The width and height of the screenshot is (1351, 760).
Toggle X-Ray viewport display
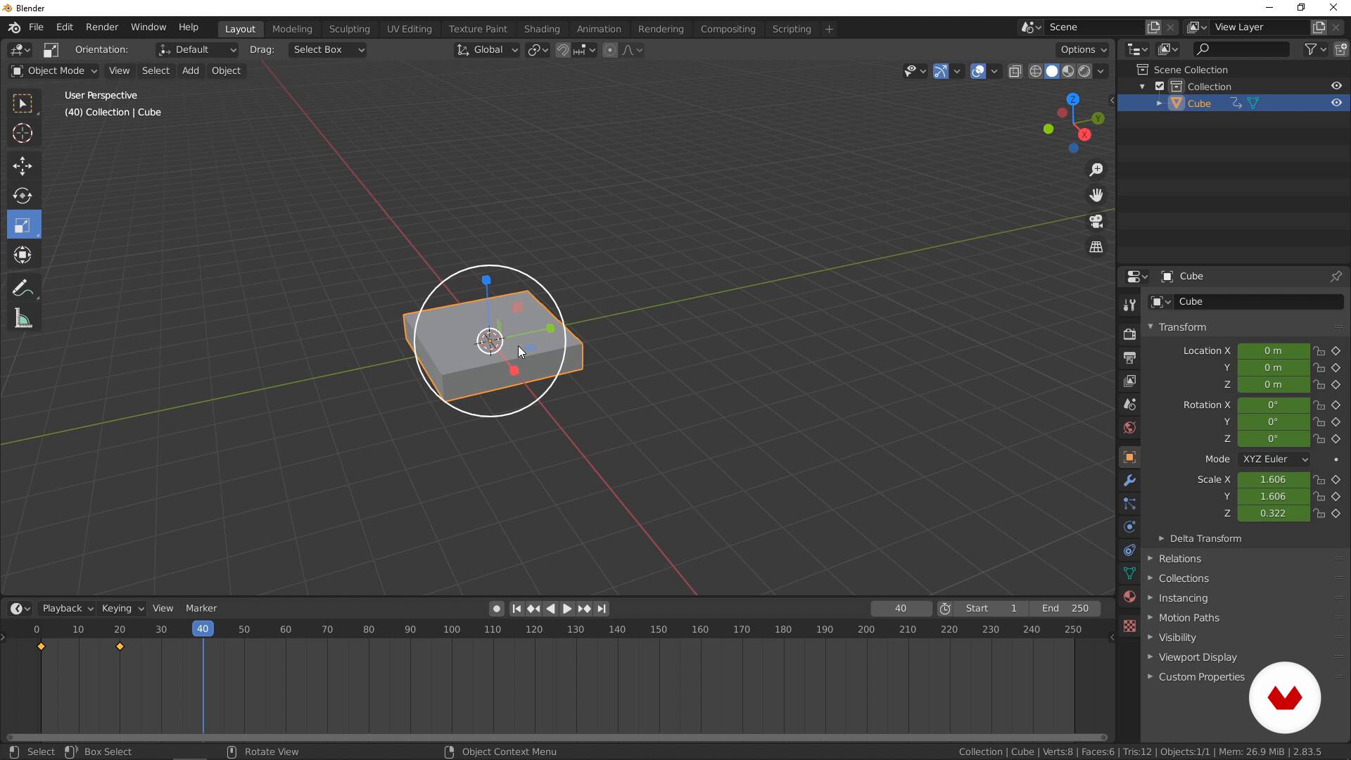pyautogui.click(x=1015, y=71)
